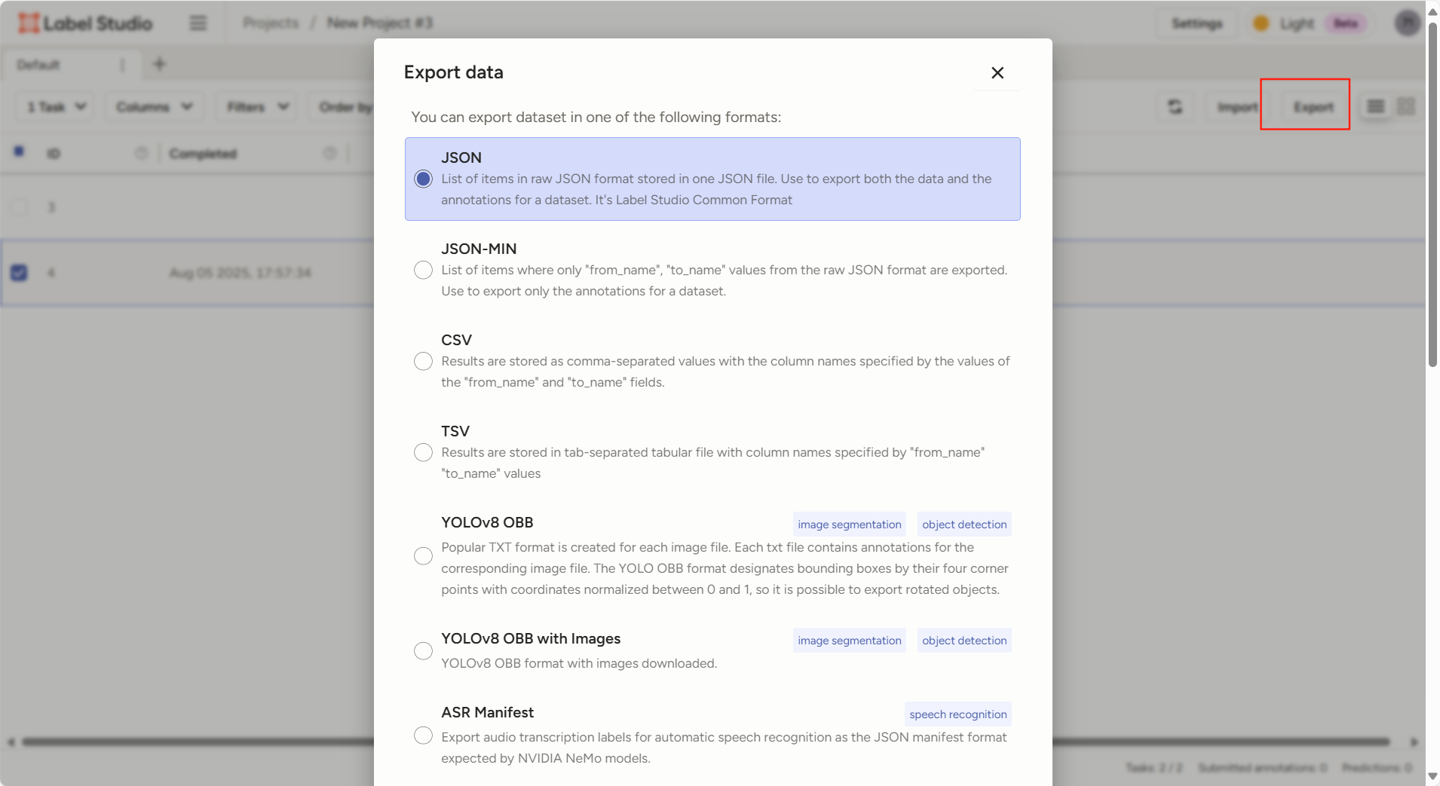The image size is (1440, 786).
Task: Add a new tab with plus icon
Action: coord(159,64)
